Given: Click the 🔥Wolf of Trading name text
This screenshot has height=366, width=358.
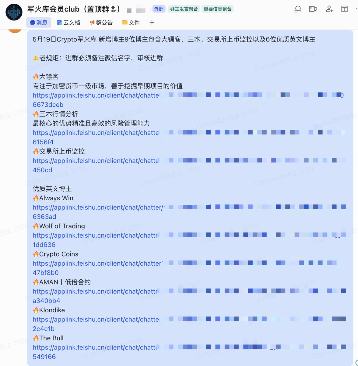Looking at the screenshot, I should pos(59,226).
